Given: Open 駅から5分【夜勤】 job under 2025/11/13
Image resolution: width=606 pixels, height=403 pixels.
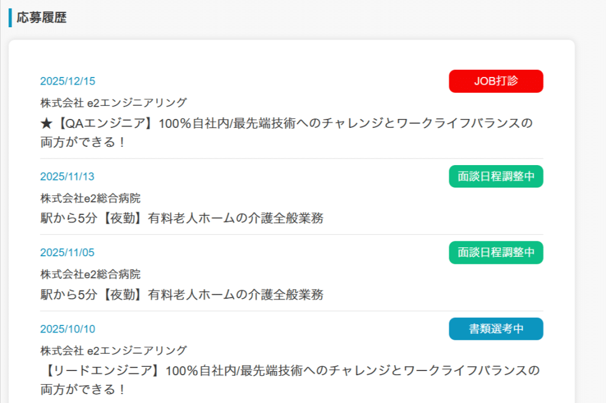Looking at the screenshot, I should (182, 218).
